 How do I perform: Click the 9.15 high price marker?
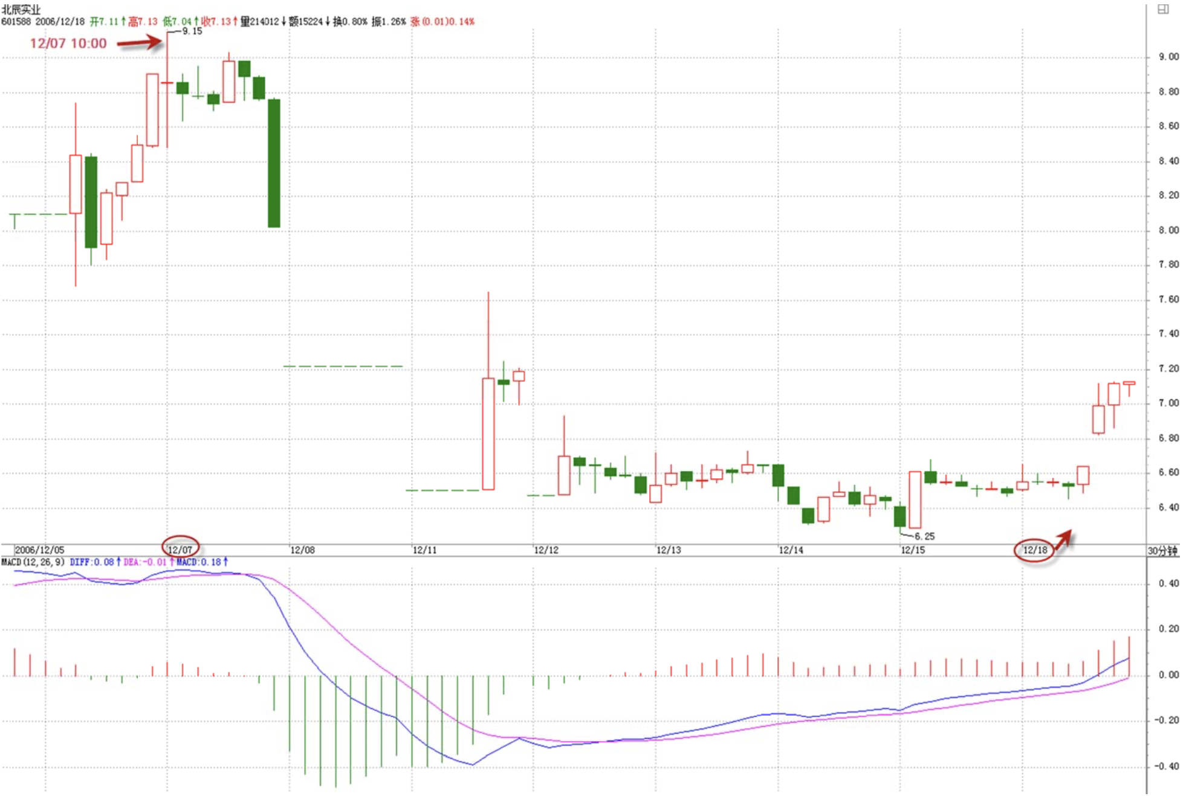pos(192,31)
